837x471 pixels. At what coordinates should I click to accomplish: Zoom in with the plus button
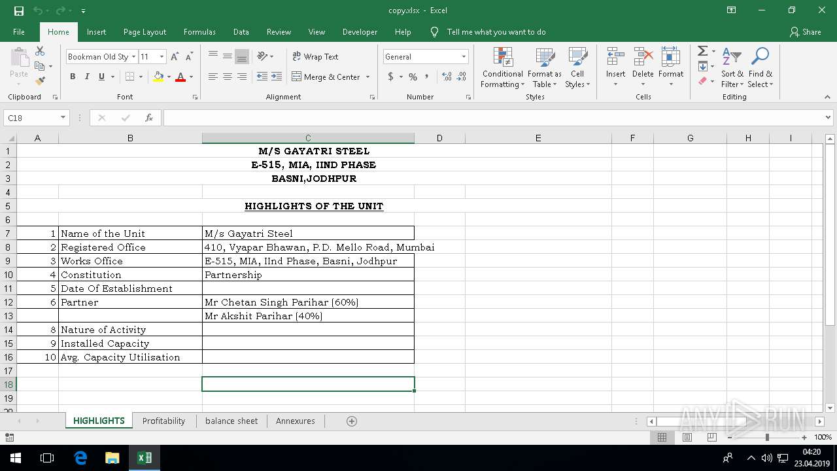pyautogui.click(x=804, y=437)
